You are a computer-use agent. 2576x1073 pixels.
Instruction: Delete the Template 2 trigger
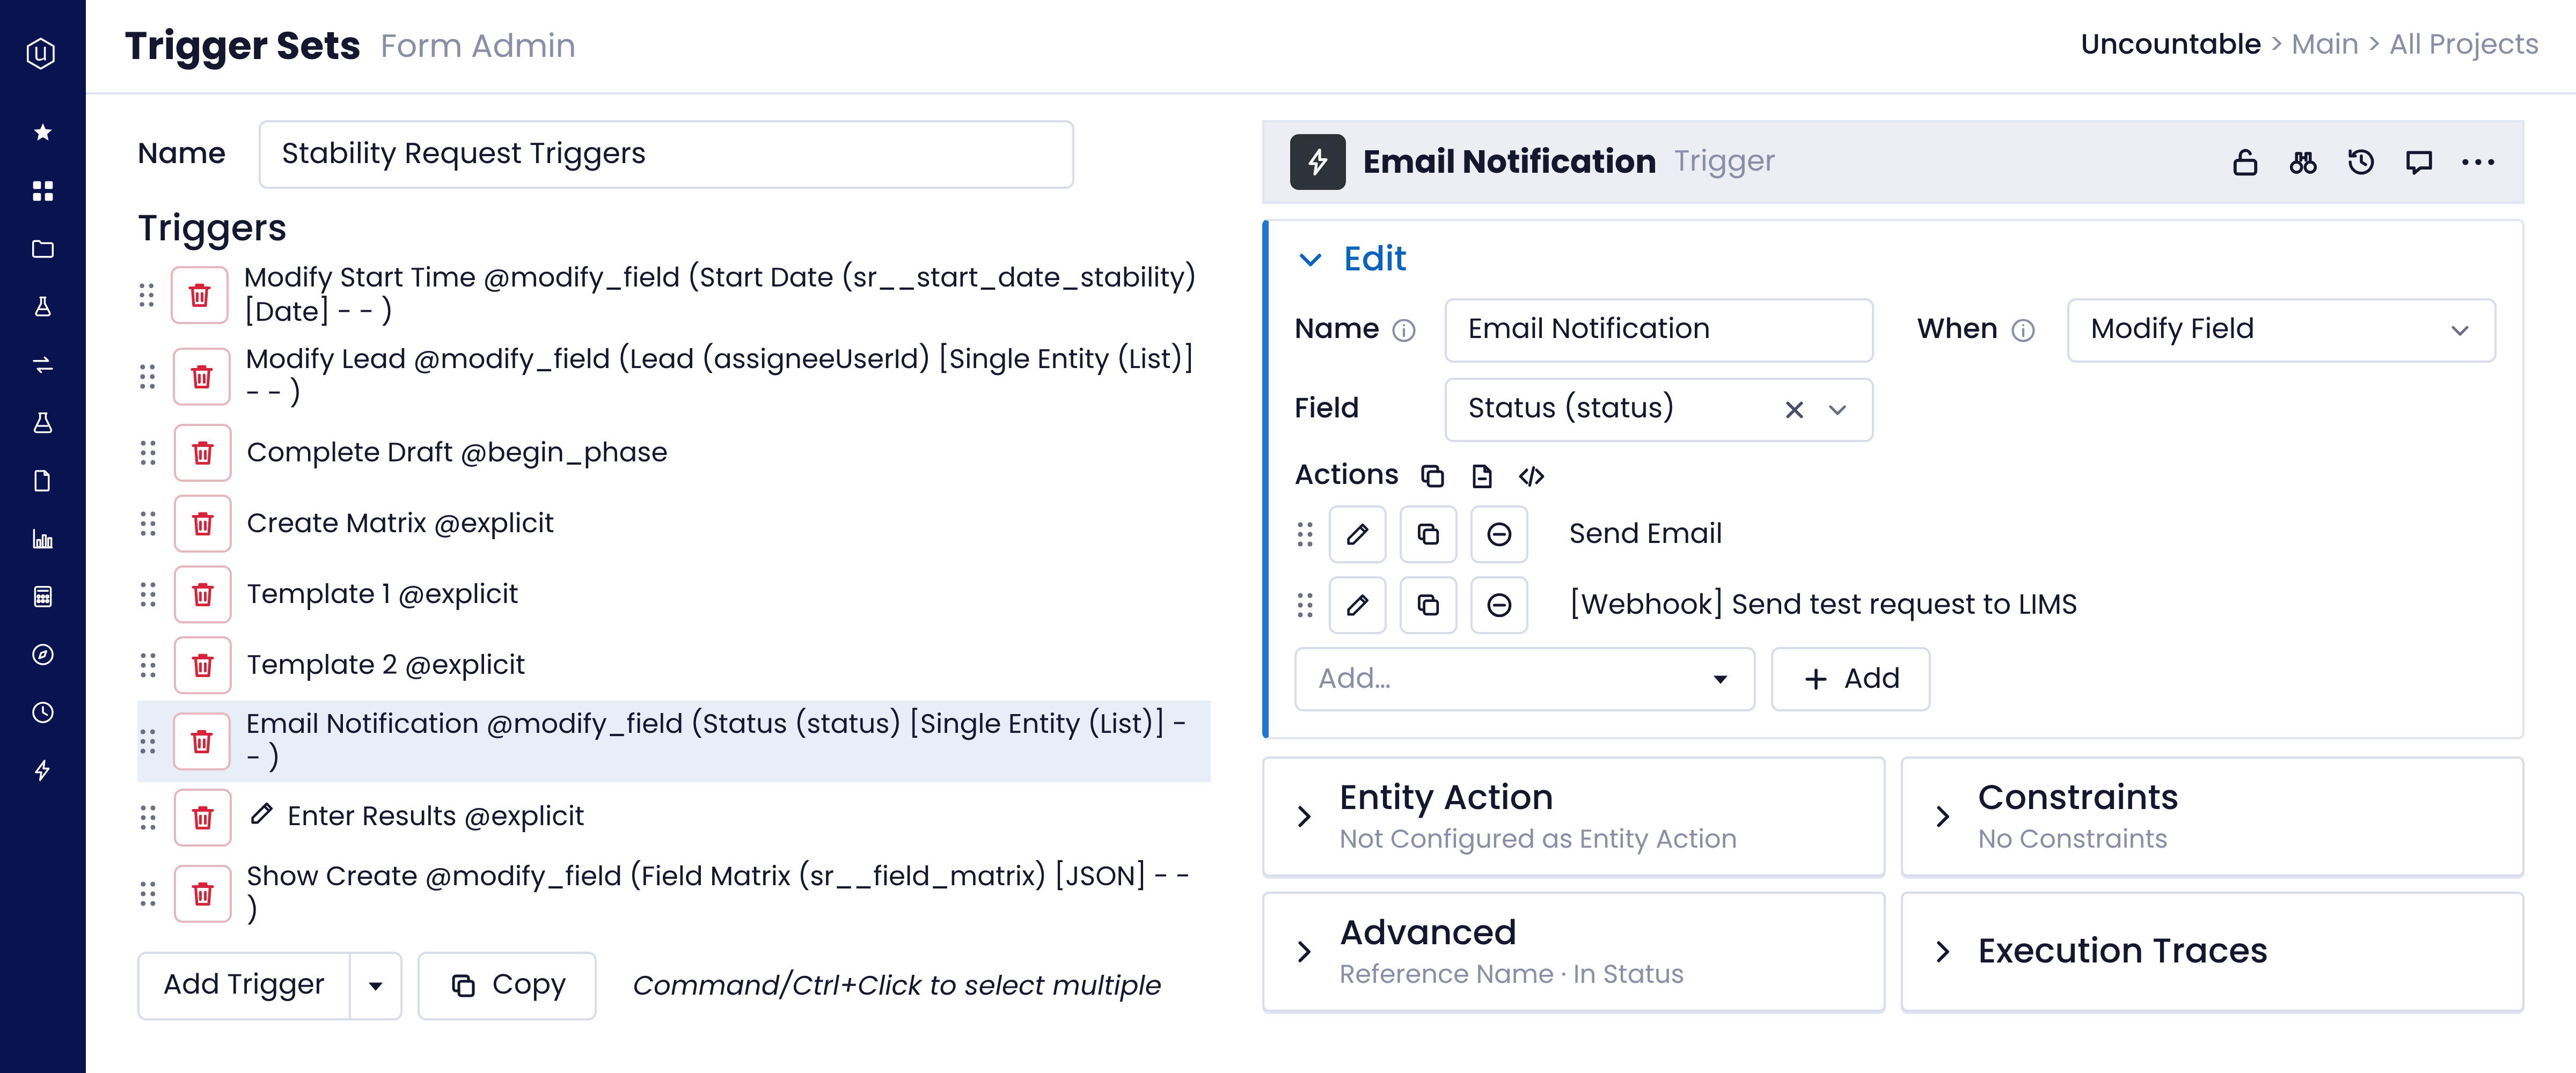(x=203, y=665)
